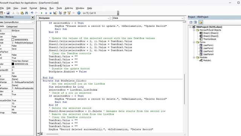This screenshot has width=241, height=136.
Task: Collapse the Modules folder in project tree
Action: point(194,57)
